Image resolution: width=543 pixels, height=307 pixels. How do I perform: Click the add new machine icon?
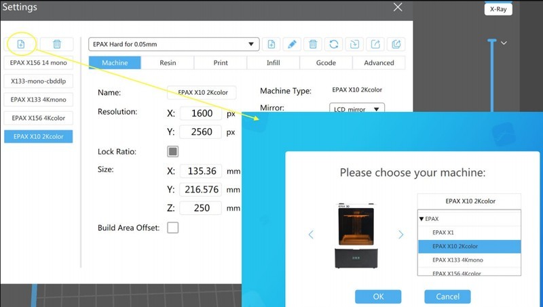coord(20,44)
